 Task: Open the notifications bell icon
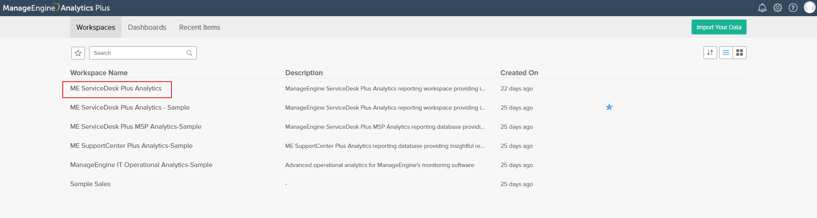[x=762, y=8]
